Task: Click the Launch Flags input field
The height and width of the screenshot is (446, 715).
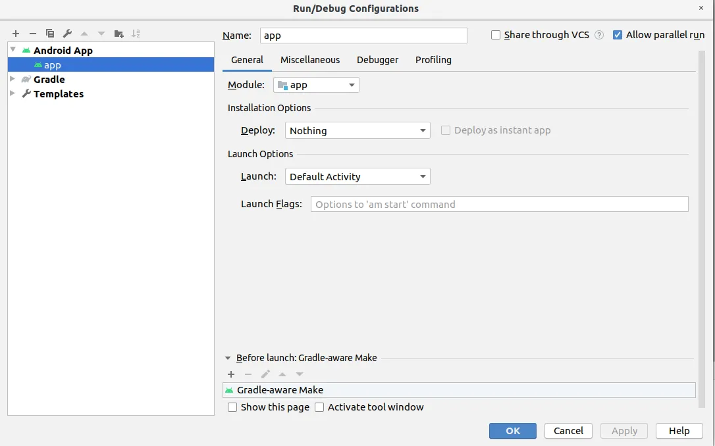Action: point(499,205)
